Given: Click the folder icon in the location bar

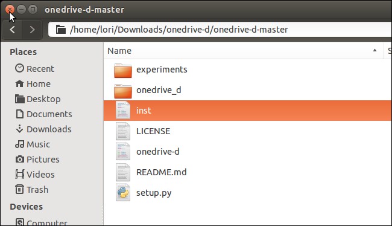Looking at the screenshot, I should point(61,30).
